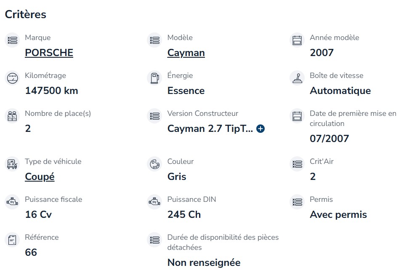
Task: Click the Couleur palette icon
Action: (155, 164)
